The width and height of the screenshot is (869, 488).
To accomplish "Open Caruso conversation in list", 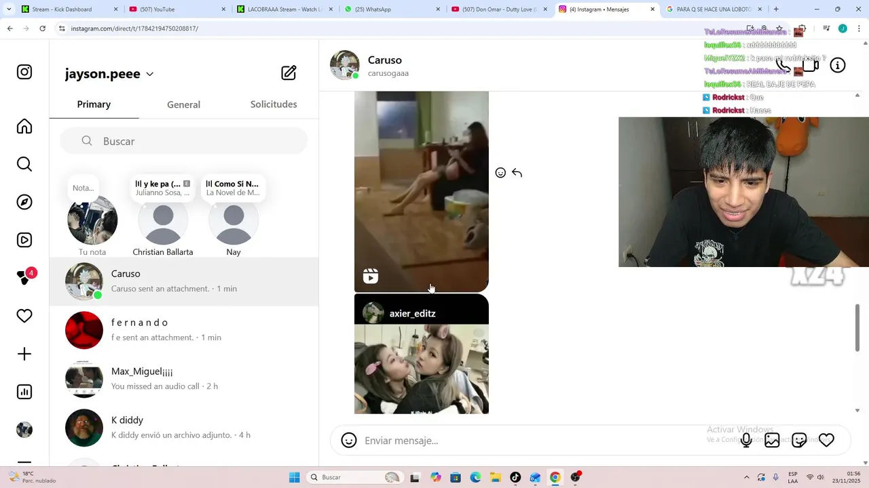I will (184, 281).
